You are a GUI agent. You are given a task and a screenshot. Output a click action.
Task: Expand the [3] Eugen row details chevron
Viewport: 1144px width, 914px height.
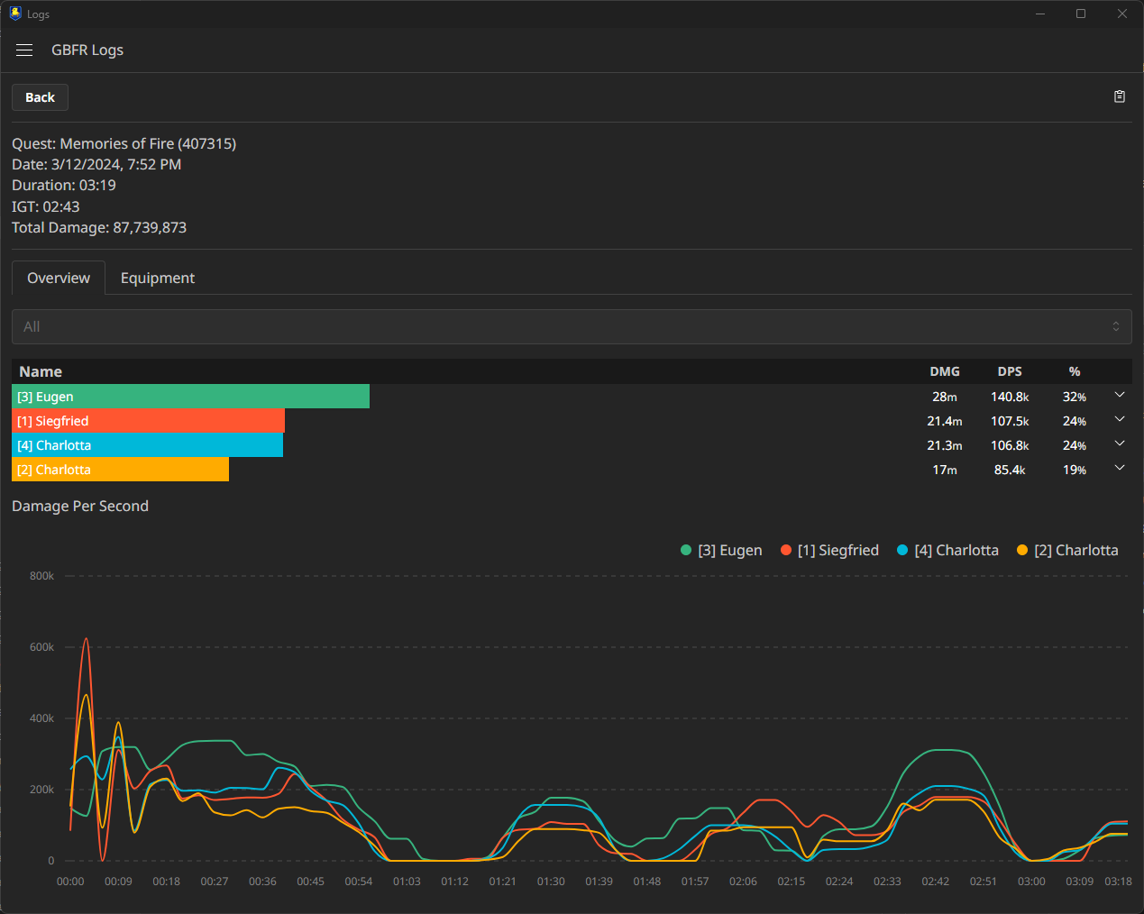[x=1120, y=395]
